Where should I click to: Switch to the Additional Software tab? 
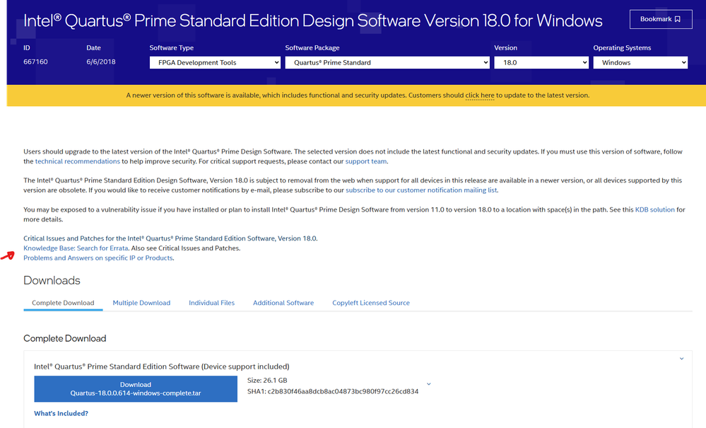pyautogui.click(x=283, y=303)
